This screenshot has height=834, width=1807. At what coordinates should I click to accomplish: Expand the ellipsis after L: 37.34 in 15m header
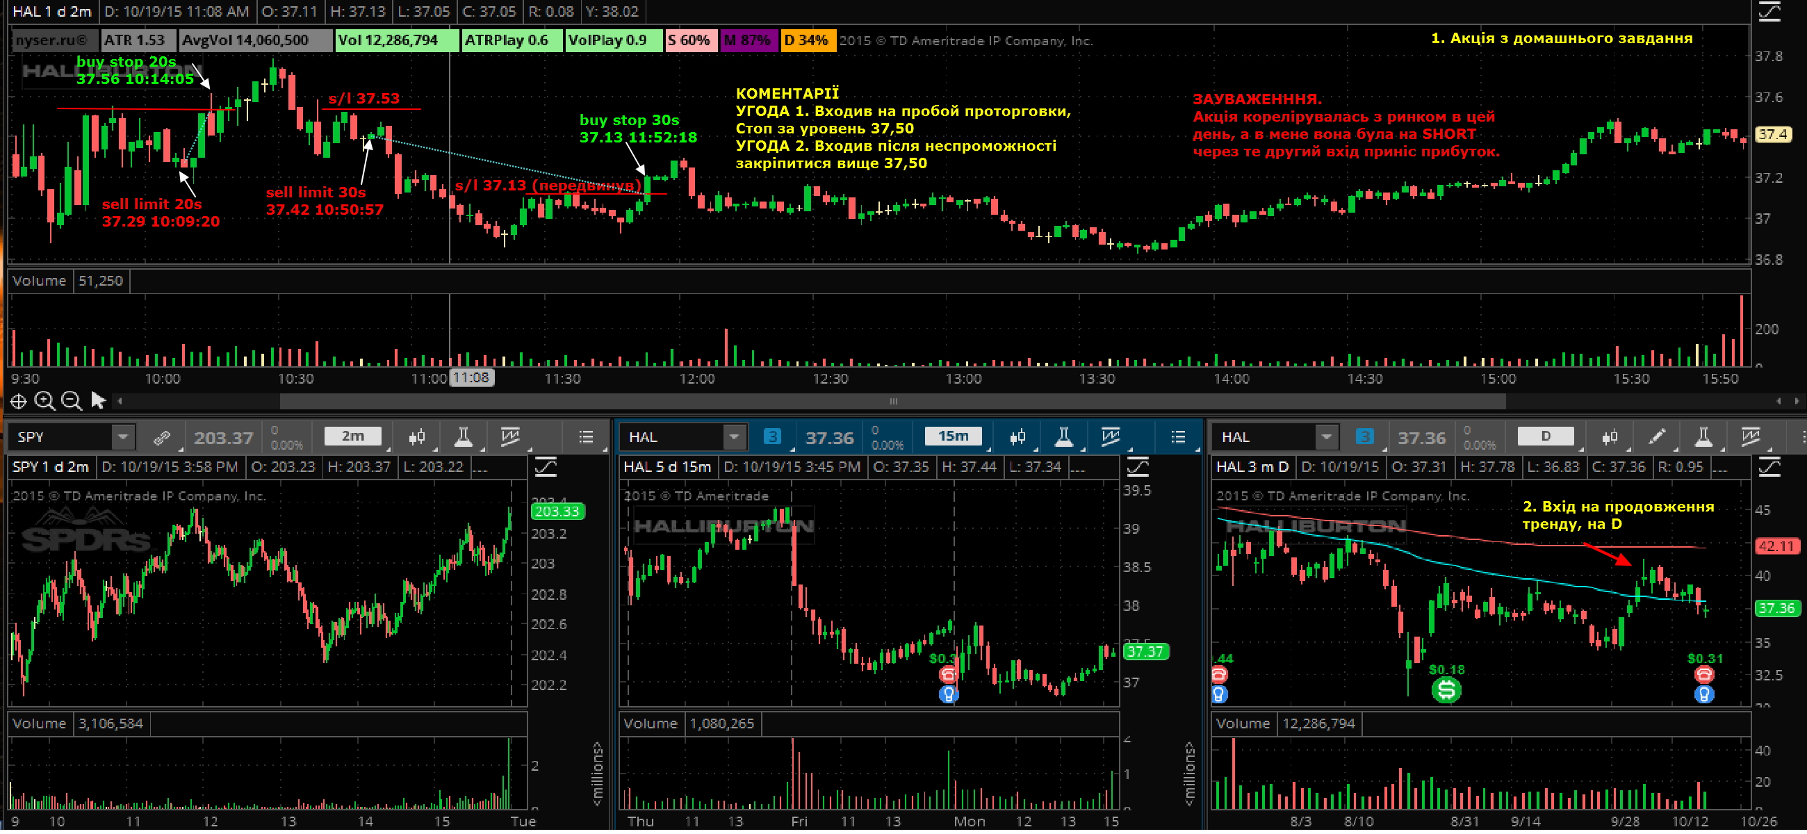pos(1078,469)
